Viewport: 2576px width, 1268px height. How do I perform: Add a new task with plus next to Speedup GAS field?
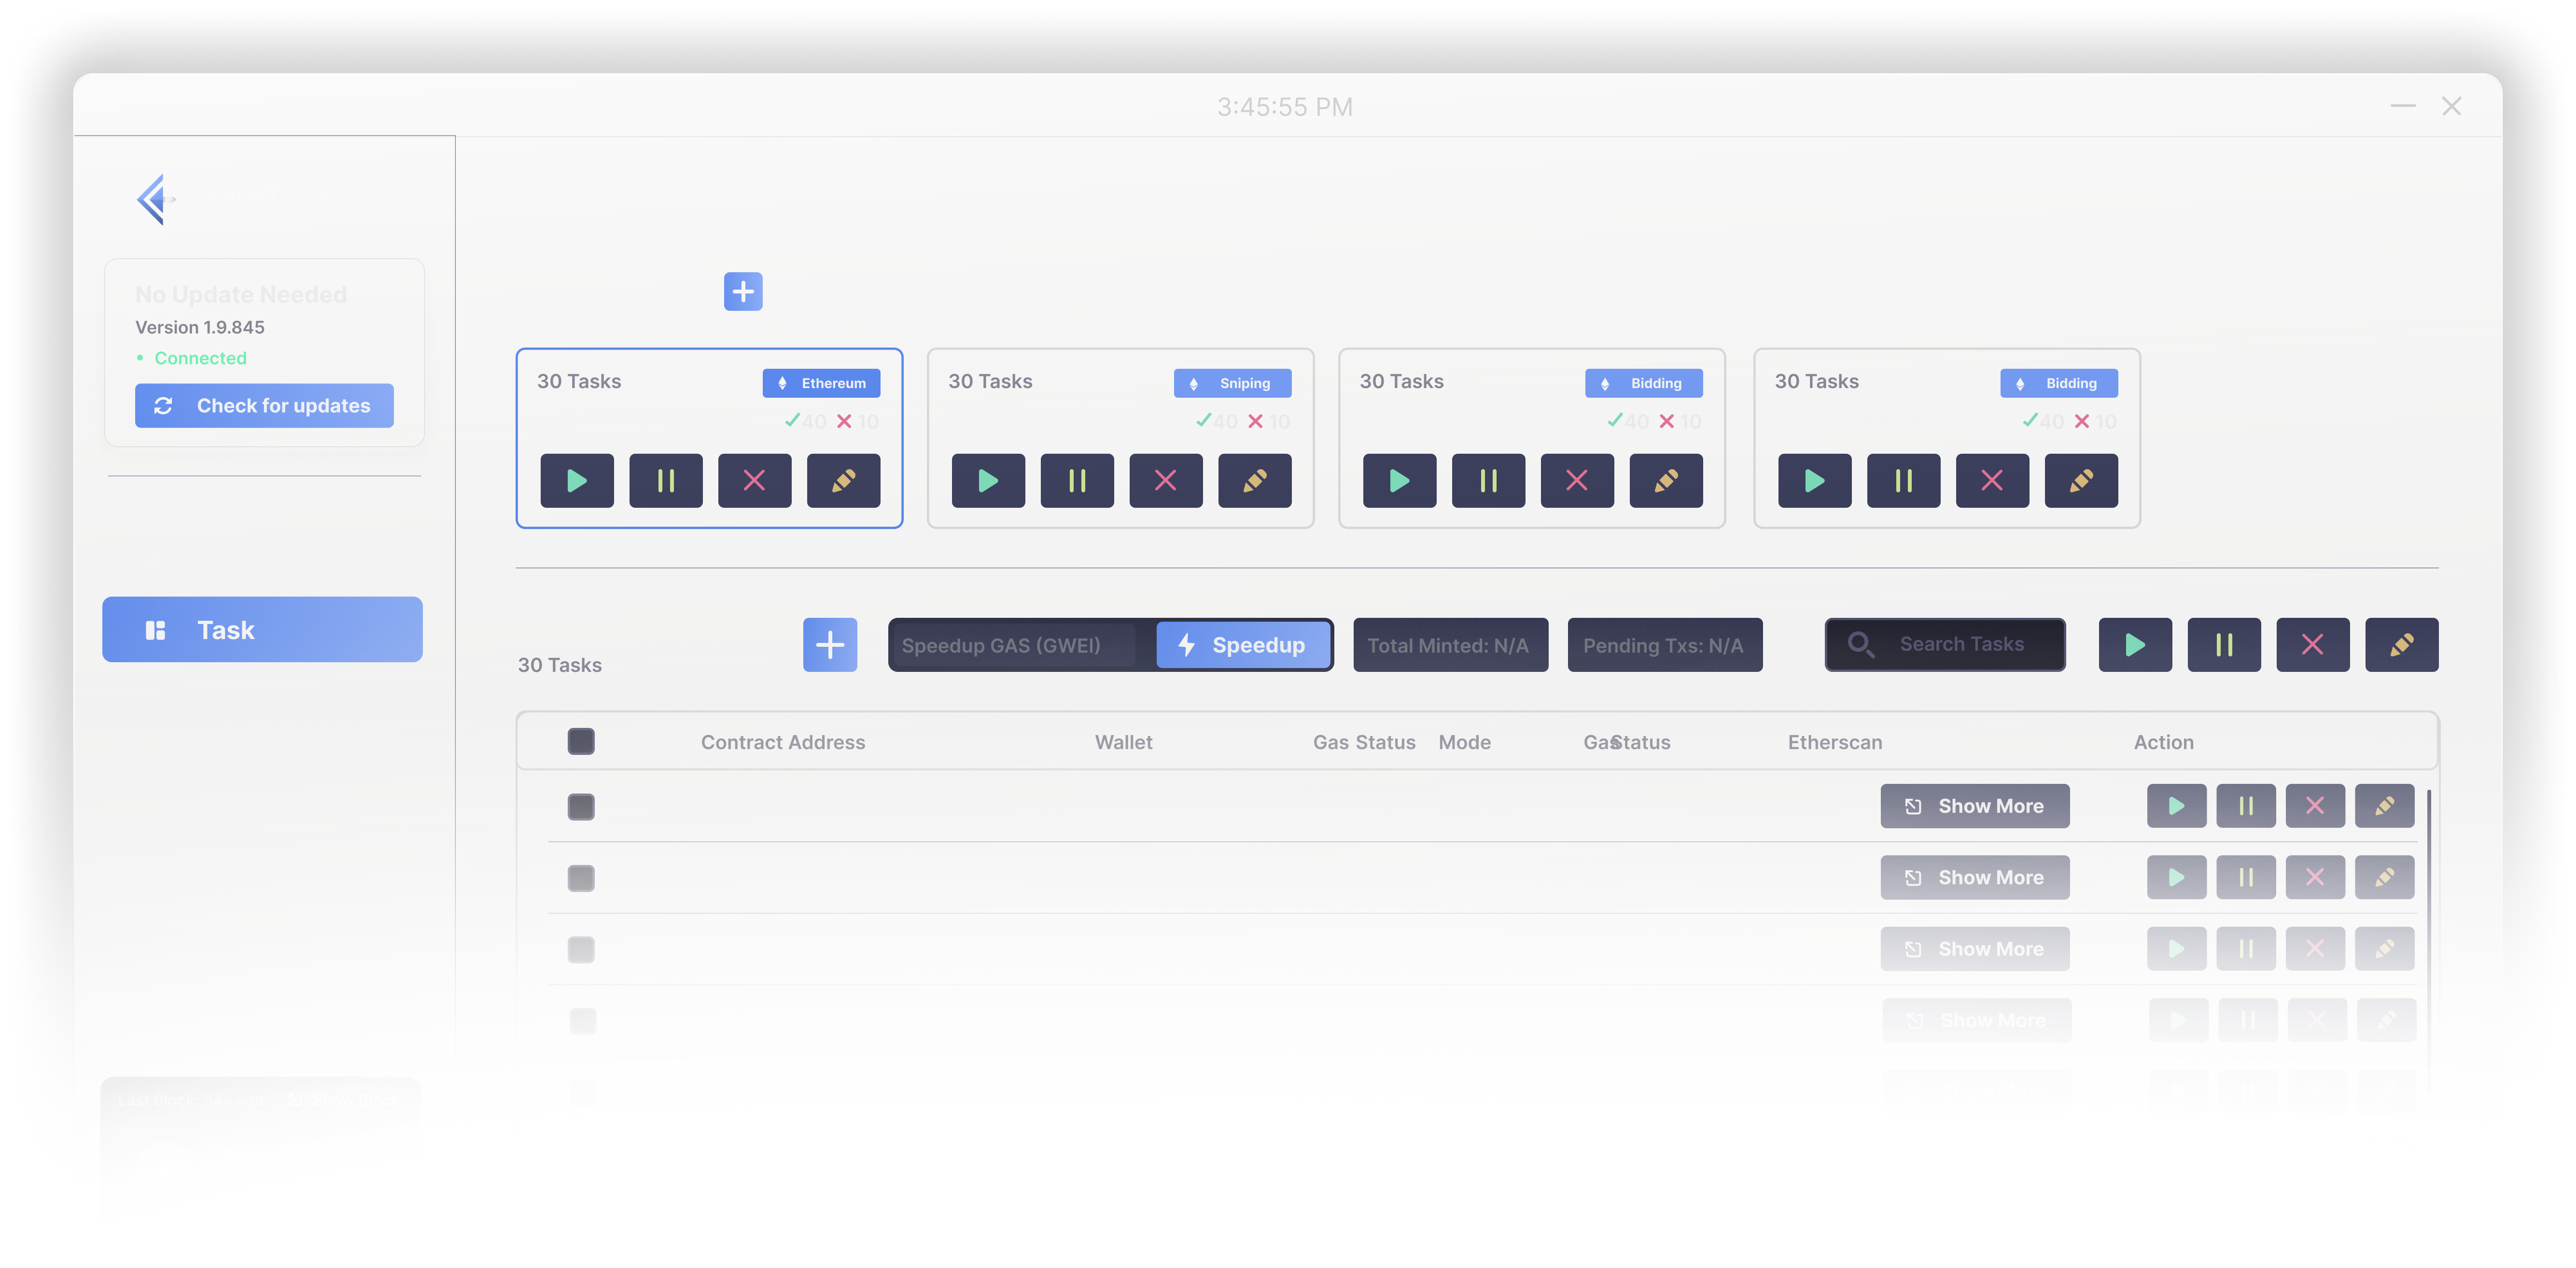(x=830, y=645)
